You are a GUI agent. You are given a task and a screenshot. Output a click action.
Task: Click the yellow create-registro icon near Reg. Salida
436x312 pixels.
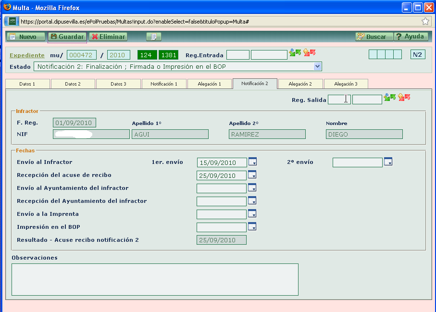point(400,96)
